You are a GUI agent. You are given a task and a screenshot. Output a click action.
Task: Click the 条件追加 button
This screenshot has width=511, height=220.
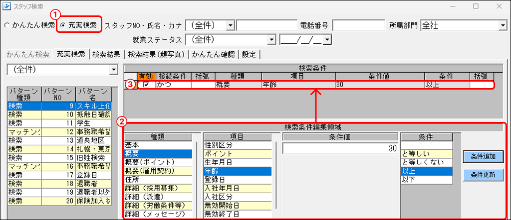click(x=483, y=156)
